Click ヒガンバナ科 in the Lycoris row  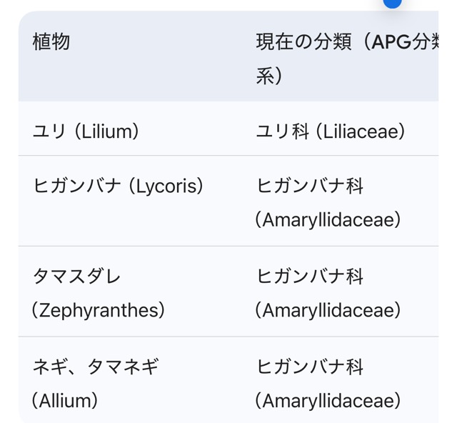coord(310,186)
